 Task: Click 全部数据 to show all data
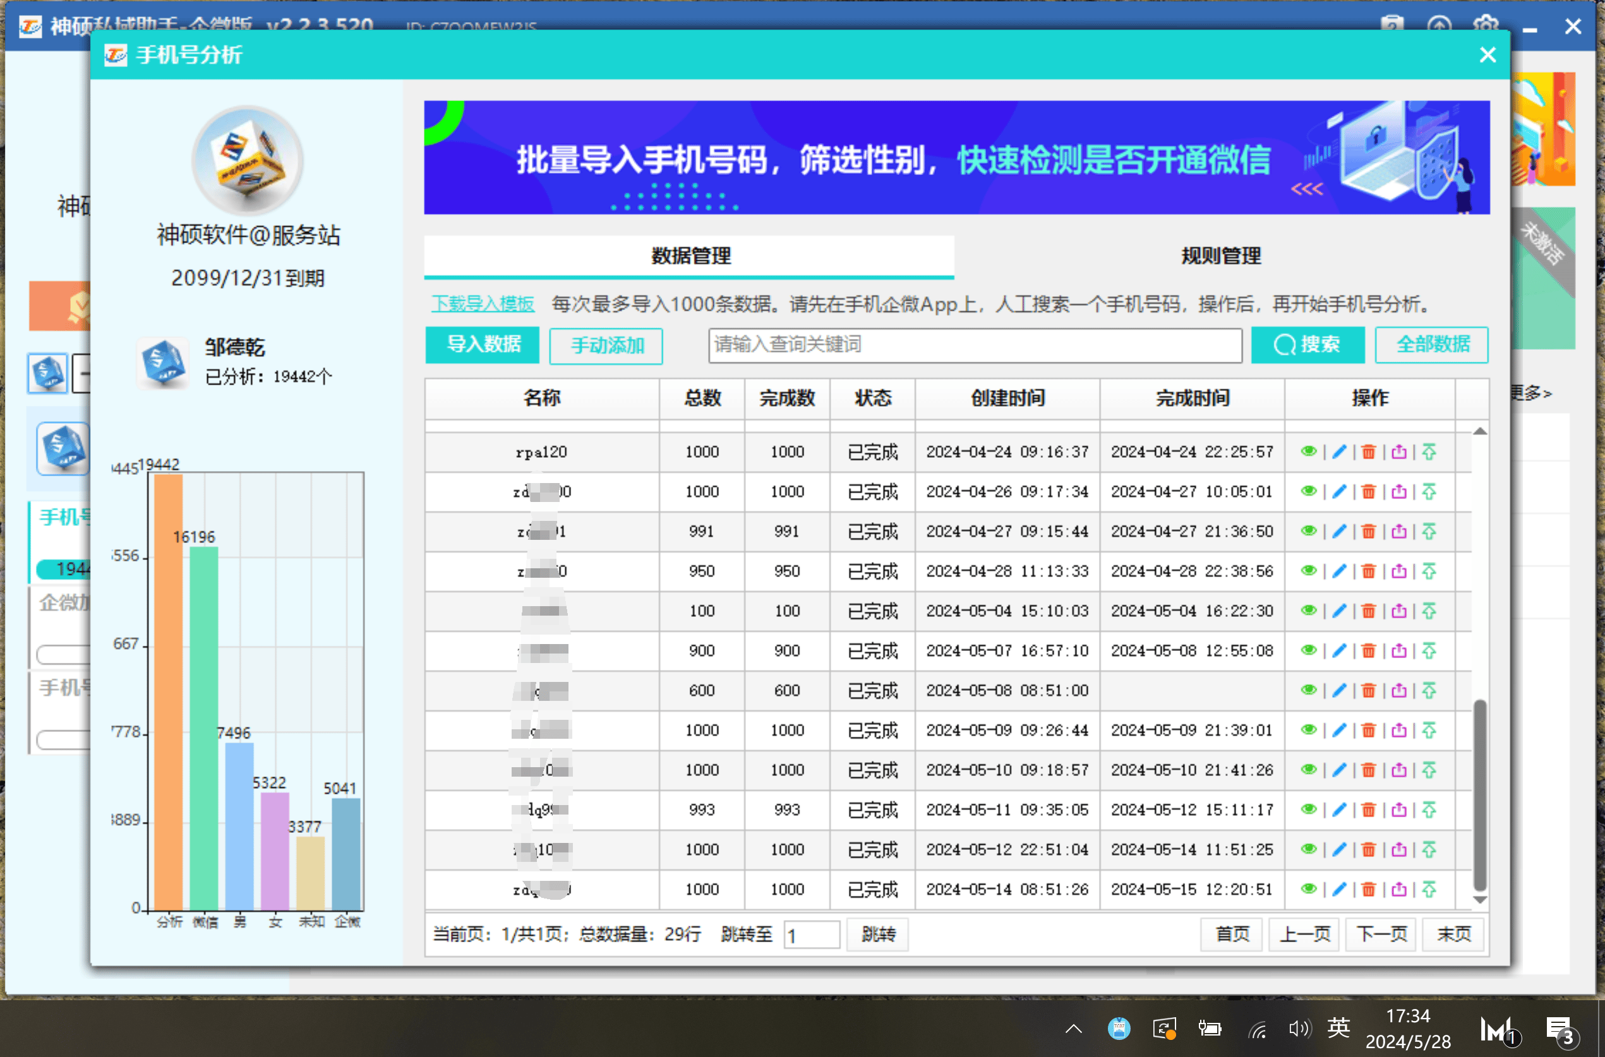tap(1431, 345)
